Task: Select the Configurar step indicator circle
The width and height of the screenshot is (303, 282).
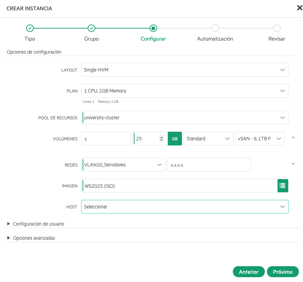Action: coord(153,28)
